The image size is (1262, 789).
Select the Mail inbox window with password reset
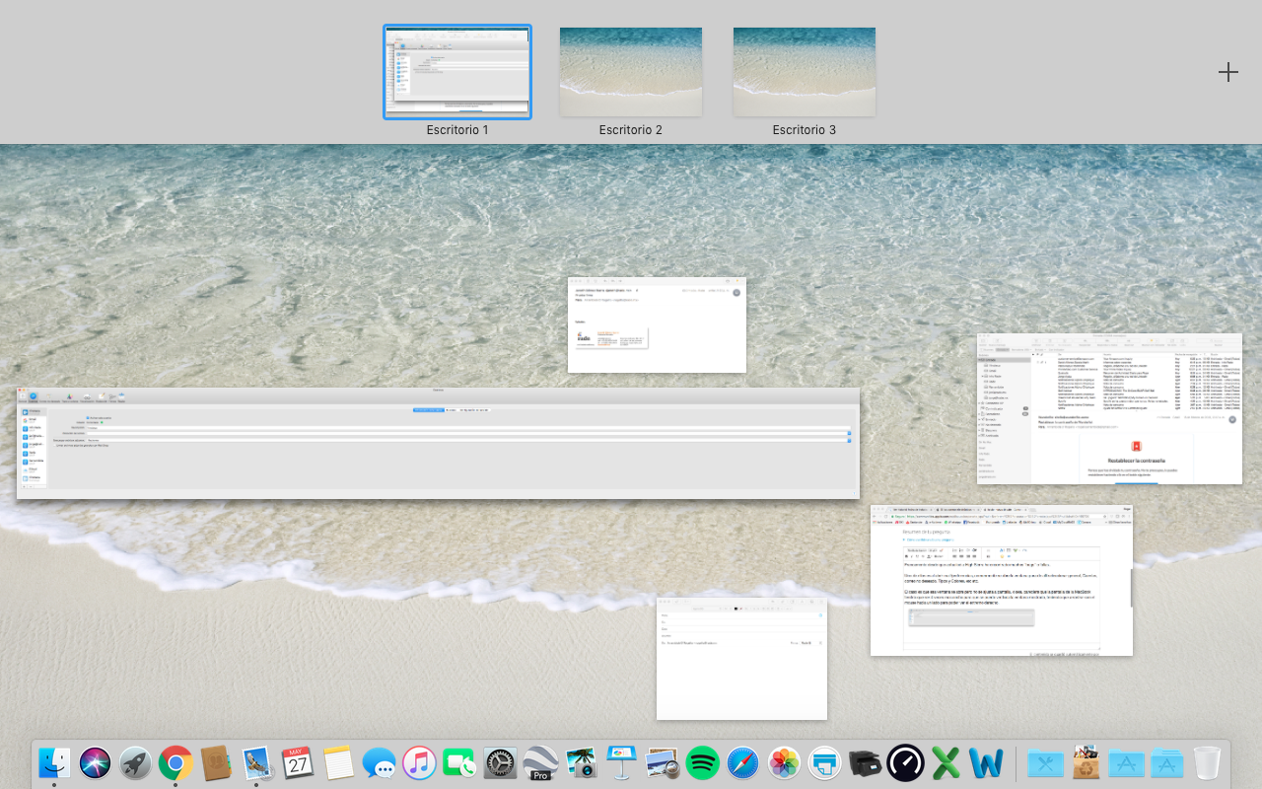click(1109, 408)
